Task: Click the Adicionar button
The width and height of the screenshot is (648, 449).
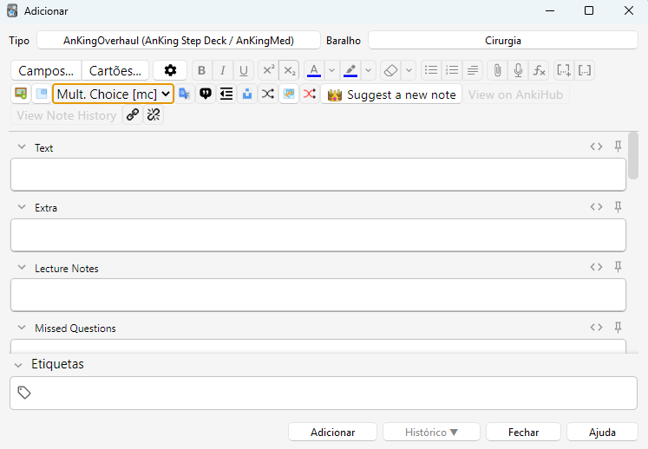Action: click(x=332, y=432)
